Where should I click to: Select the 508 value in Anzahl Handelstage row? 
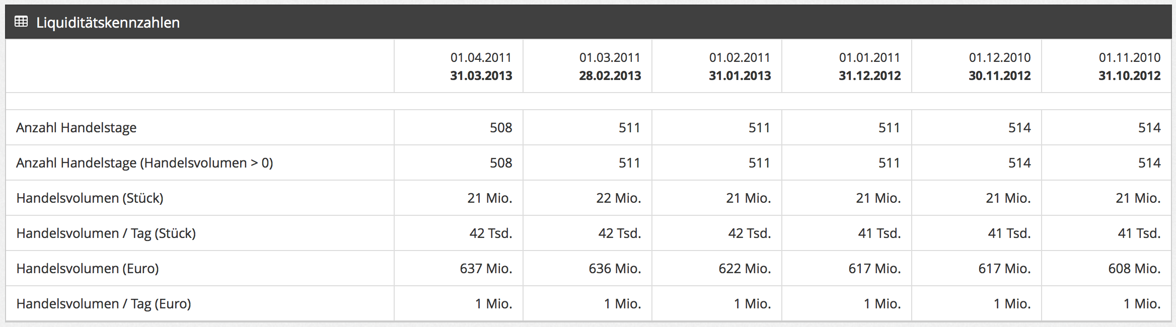pyautogui.click(x=501, y=128)
